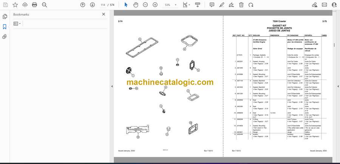The image size is (340, 164).
Task: Click the trash delete icon
Action: (x=241, y=5)
